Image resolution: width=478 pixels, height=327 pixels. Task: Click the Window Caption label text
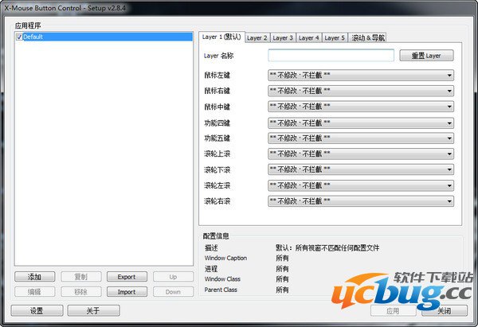tap(225, 259)
